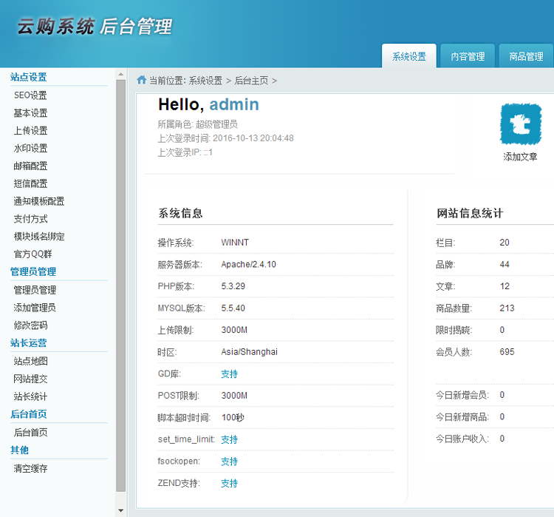Image resolution: width=554 pixels, height=517 pixels.
Task: Open 上传设置 from sidebar
Action: (x=30, y=131)
